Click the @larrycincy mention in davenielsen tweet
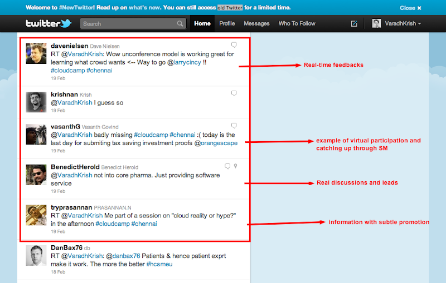The image size is (446, 283). click(x=184, y=62)
